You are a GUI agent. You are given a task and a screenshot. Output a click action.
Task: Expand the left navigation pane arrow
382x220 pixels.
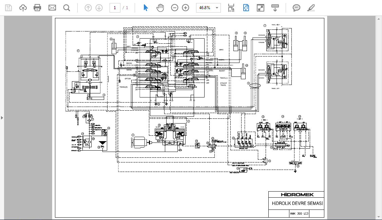(2, 118)
